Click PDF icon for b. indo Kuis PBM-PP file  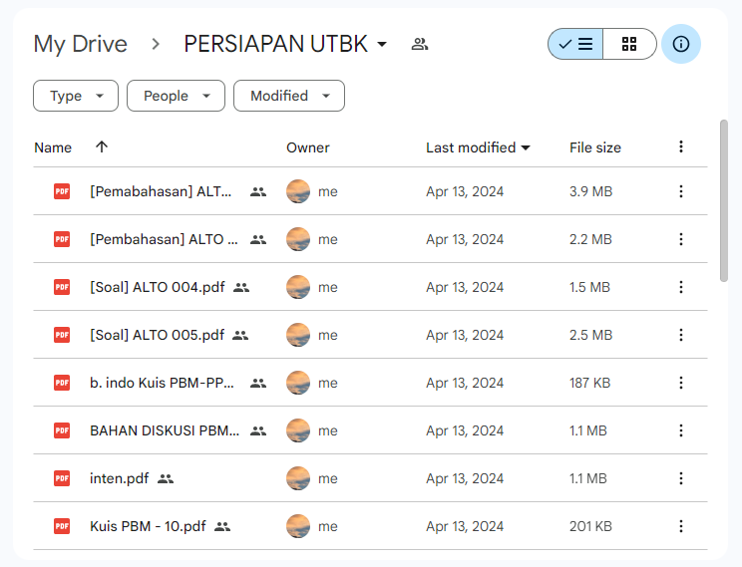(62, 383)
